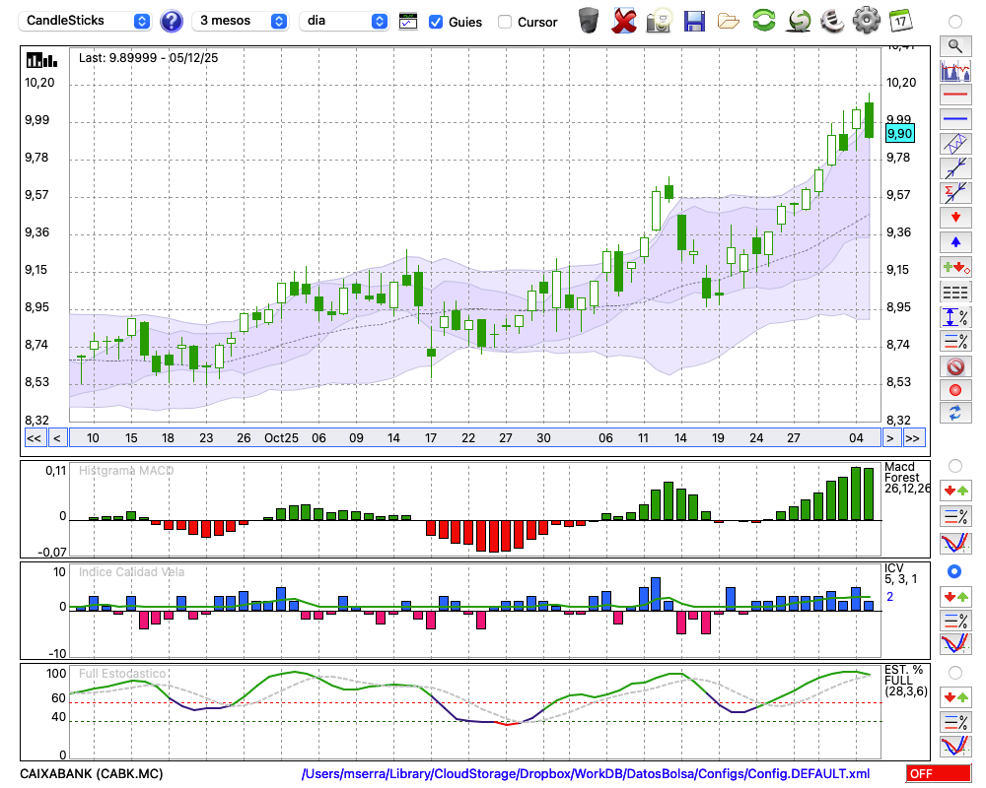Click the red down arrow marker tool

955,218
